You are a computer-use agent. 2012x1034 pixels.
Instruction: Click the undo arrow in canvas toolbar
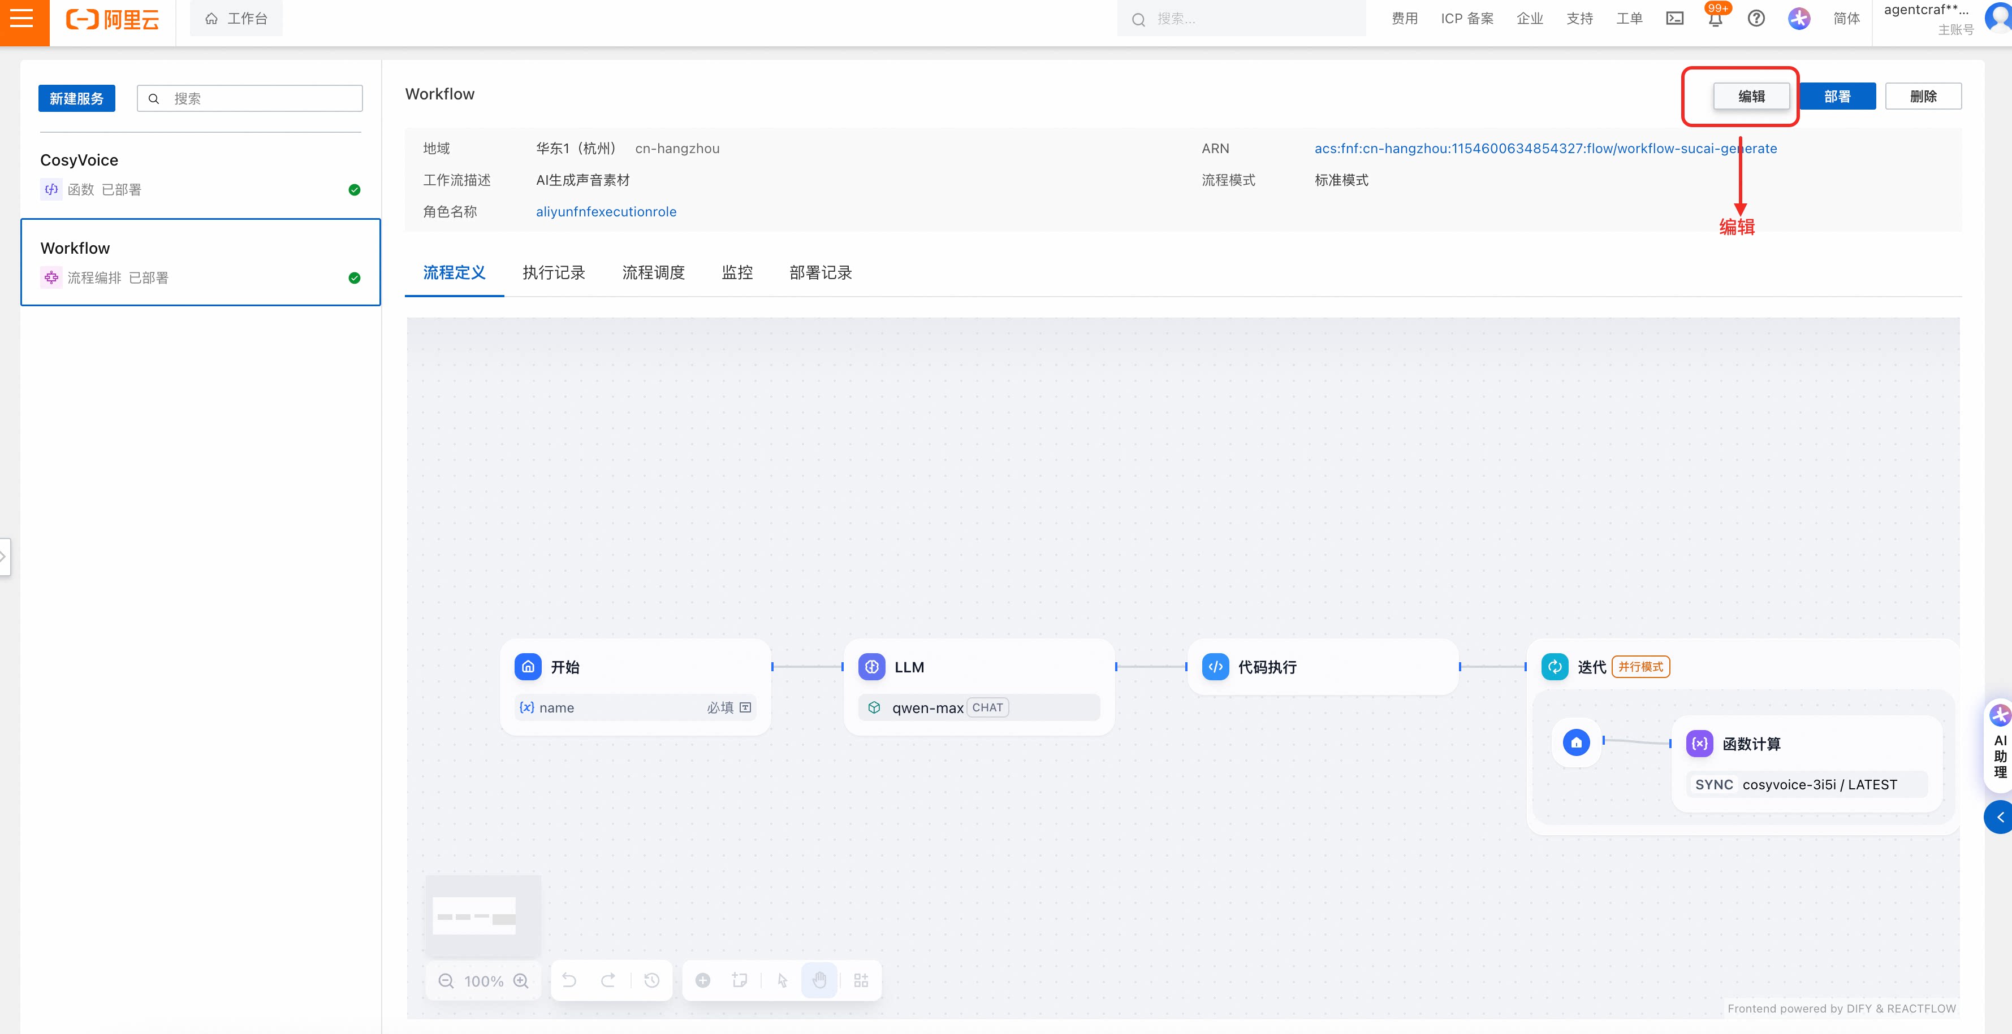(569, 980)
